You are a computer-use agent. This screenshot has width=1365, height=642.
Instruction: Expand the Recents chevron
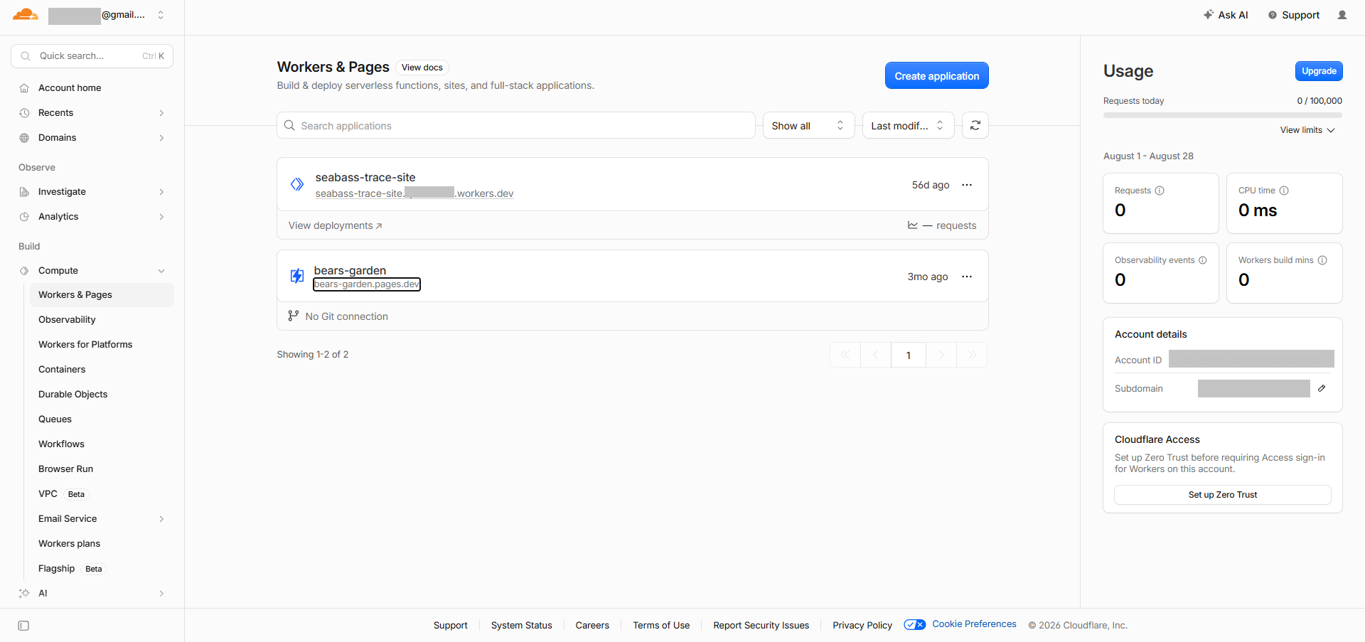tap(161, 113)
